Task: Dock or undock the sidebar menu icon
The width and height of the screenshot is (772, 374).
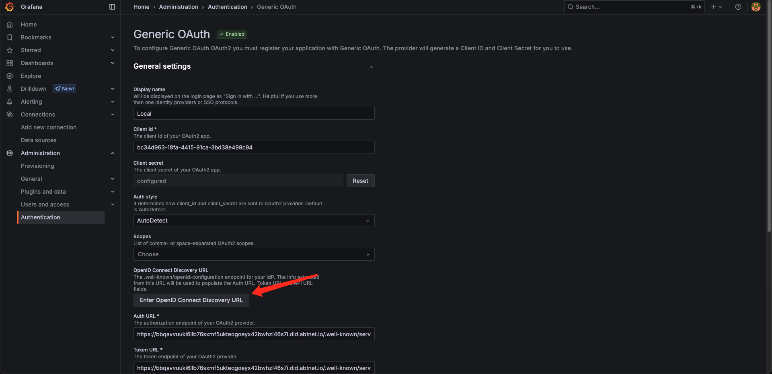Action: pos(112,7)
